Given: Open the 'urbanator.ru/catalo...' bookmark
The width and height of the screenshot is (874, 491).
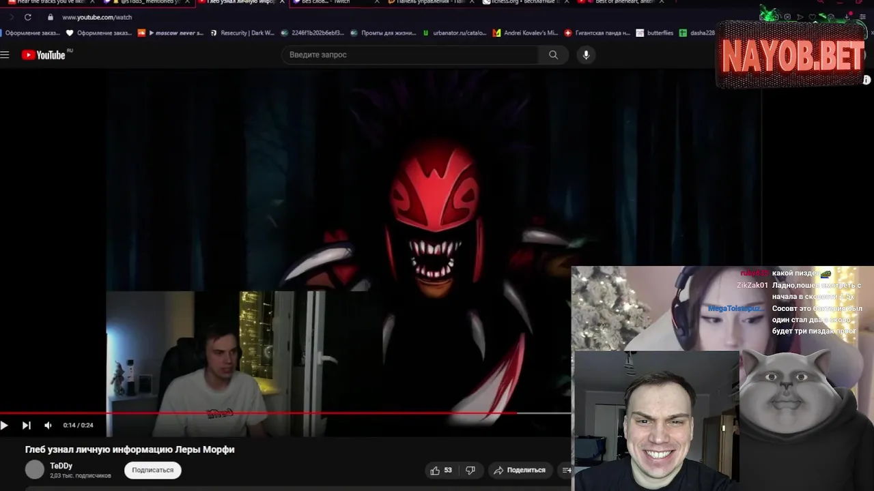Looking at the screenshot, I should point(455,33).
